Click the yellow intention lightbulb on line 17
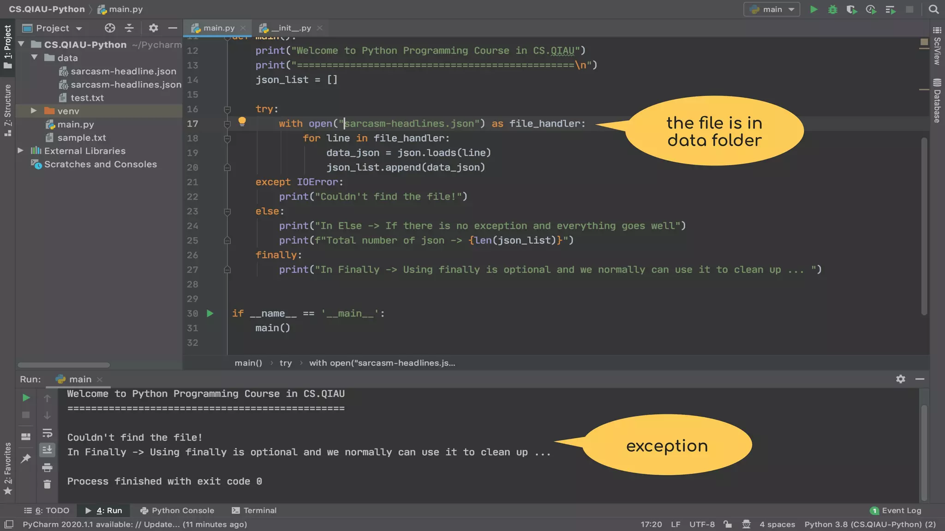This screenshot has width=945, height=531. (x=242, y=122)
